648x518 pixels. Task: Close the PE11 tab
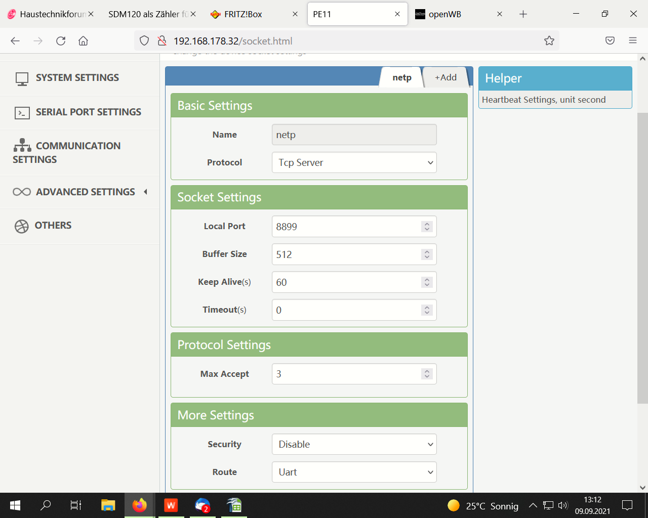pos(397,14)
